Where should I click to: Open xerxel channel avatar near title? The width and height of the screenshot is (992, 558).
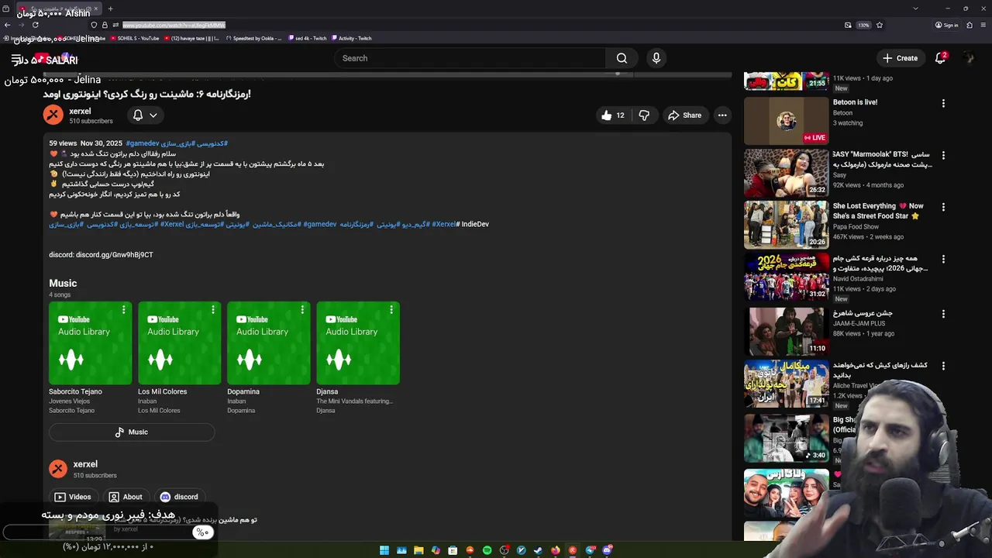(x=53, y=115)
